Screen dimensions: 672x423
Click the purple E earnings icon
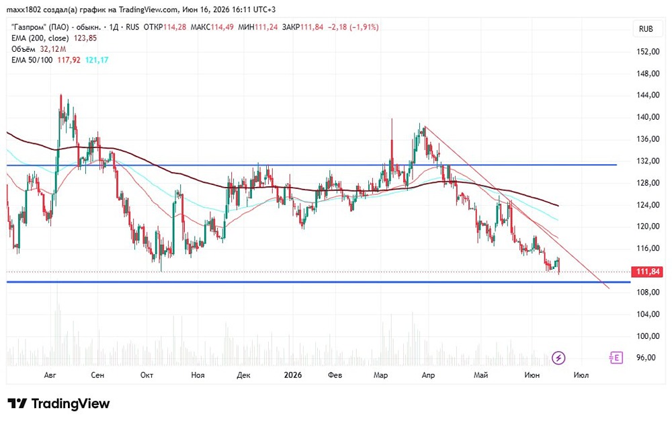616,357
